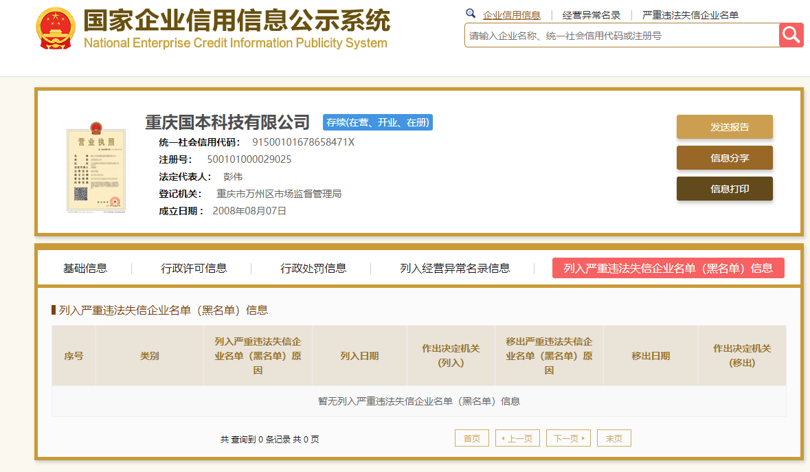The image size is (810, 472).
Task: Switch to the 基础信息 tab
Action: 85,268
